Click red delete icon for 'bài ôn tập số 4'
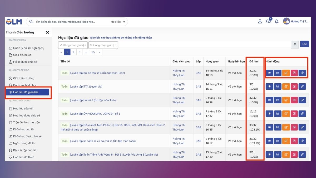 click(x=294, y=73)
